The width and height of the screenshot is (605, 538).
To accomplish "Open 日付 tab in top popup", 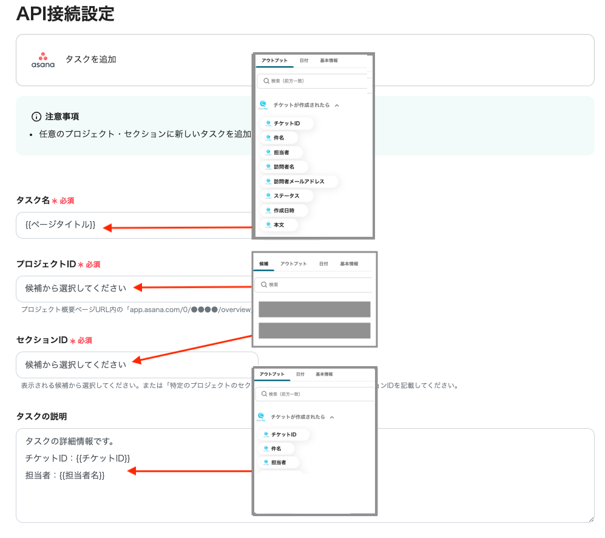I will pyautogui.click(x=304, y=61).
